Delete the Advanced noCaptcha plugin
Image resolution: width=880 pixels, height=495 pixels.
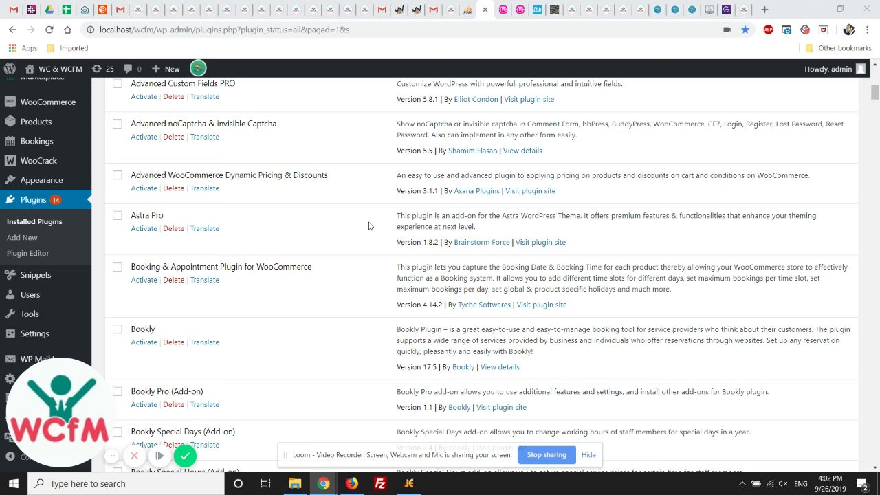tap(173, 137)
